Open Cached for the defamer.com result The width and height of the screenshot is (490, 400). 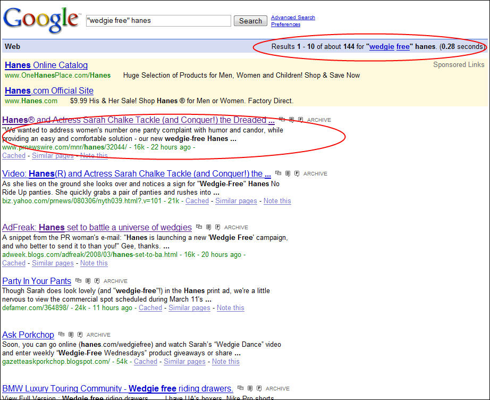[x=150, y=308]
